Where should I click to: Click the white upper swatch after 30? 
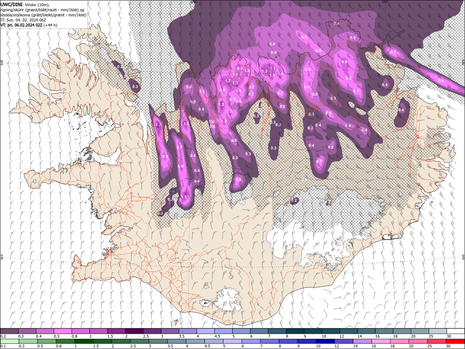[x=455, y=331]
